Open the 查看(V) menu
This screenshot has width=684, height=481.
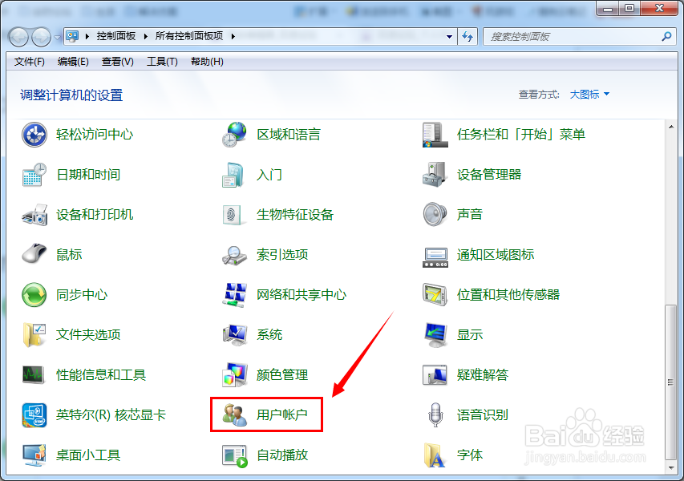(x=117, y=62)
